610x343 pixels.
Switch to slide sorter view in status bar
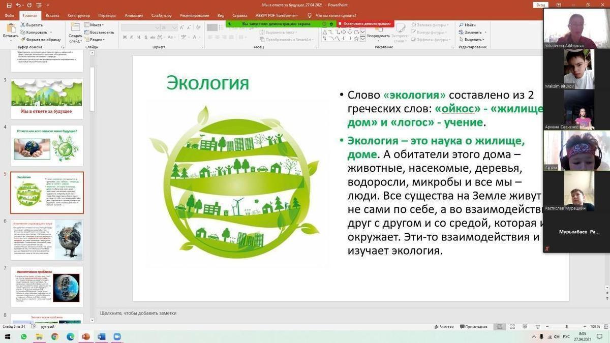pos(512,327)
